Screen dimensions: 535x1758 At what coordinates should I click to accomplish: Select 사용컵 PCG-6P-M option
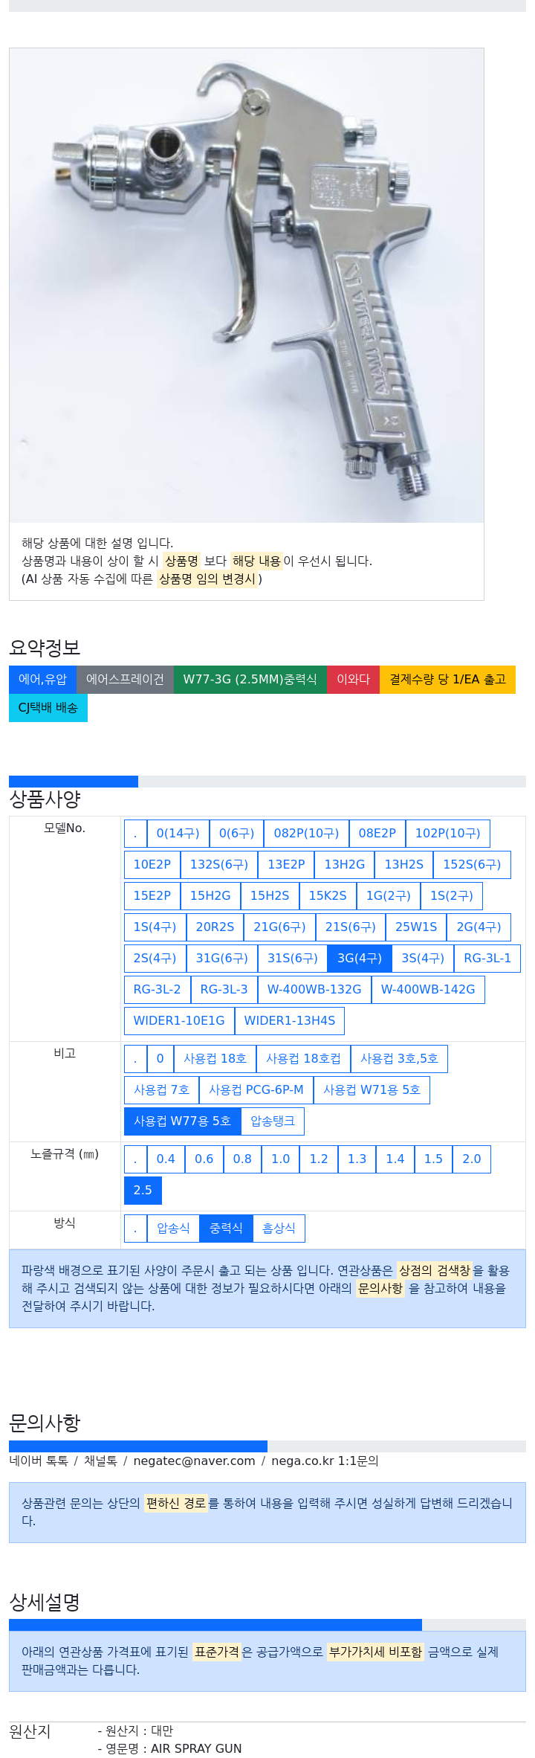(256, 1090)
